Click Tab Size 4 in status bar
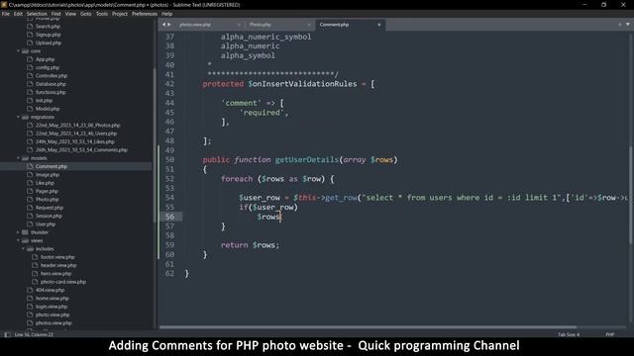Image resolution: width=634 pixels, height=356 pixels. coord(569,334)
